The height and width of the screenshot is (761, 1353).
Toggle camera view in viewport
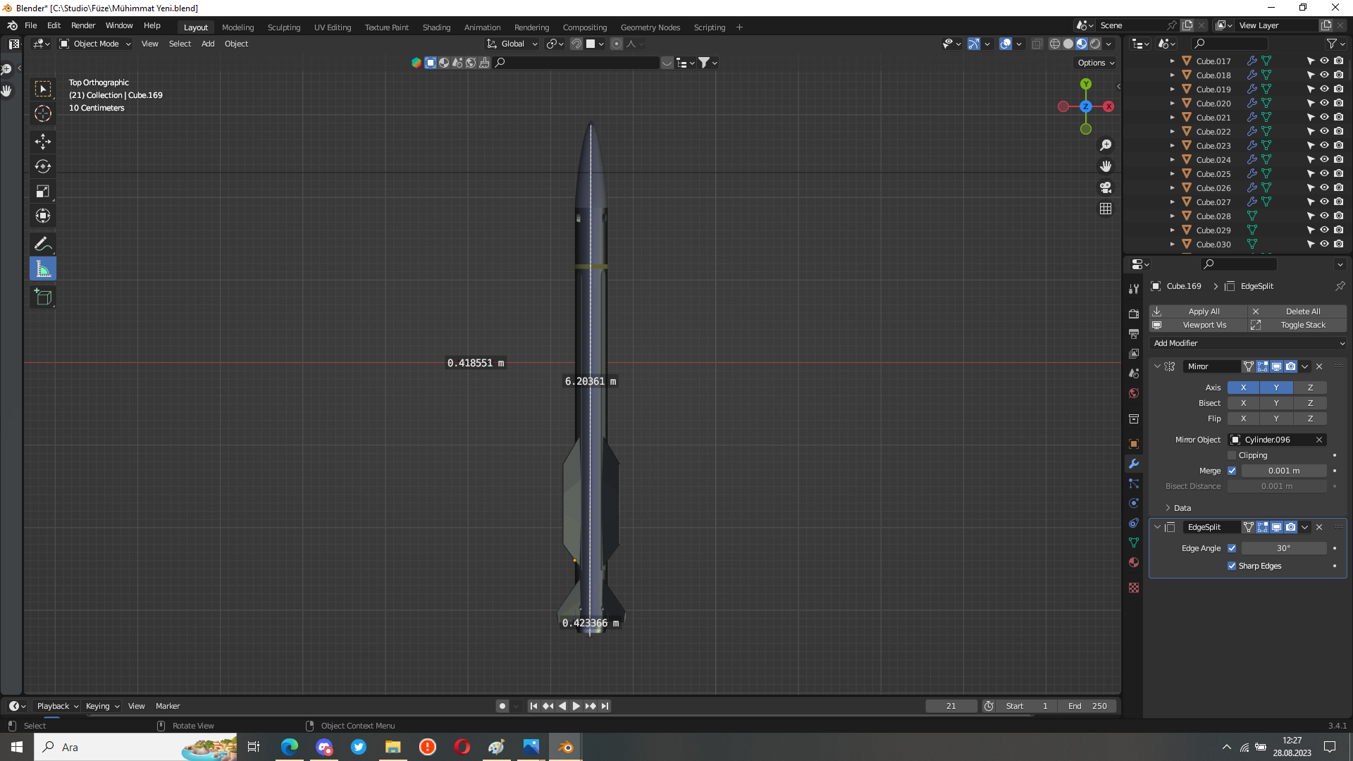tap(1106, 187)
